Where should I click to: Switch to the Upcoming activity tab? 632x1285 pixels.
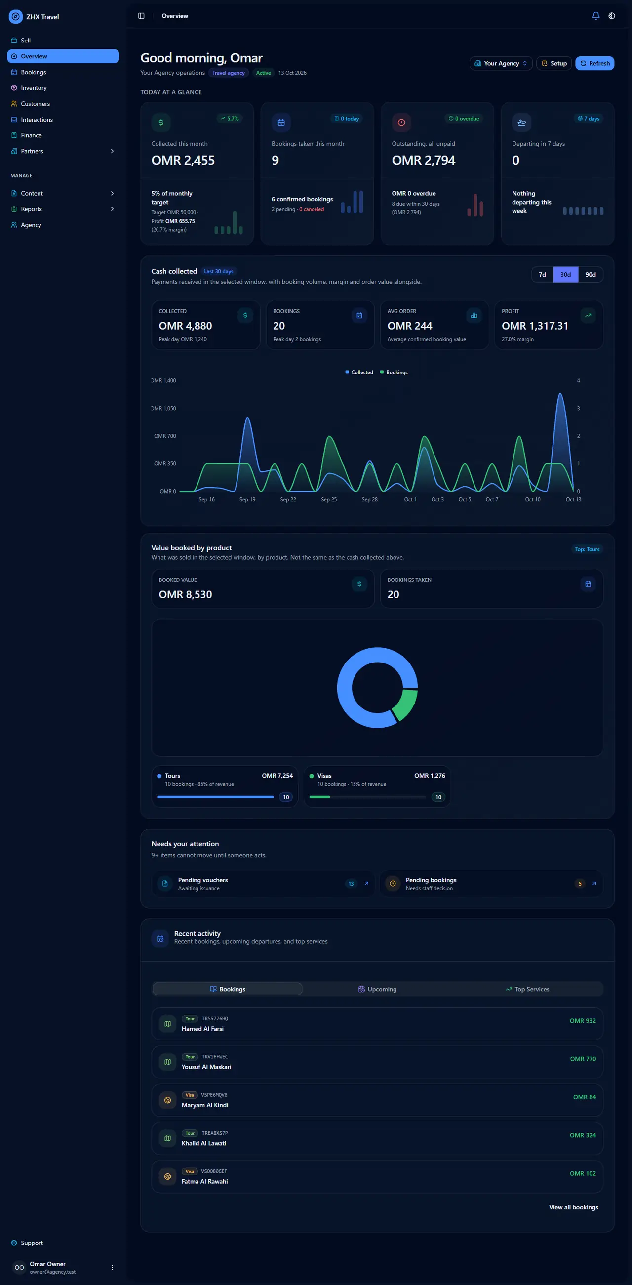377,989
